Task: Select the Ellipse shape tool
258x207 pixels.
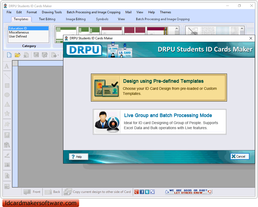Action: coord(7,95)
